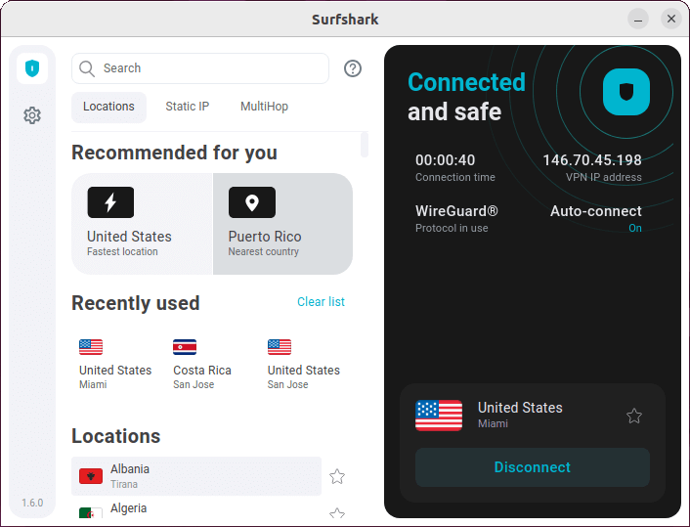Click the Costa Rica flag icon

pyautogui.click(x=185, y=347)
